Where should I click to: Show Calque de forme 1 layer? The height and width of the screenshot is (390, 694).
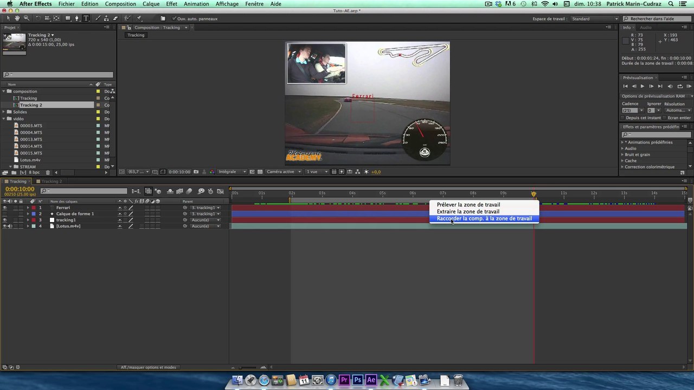tap(5, 213)
